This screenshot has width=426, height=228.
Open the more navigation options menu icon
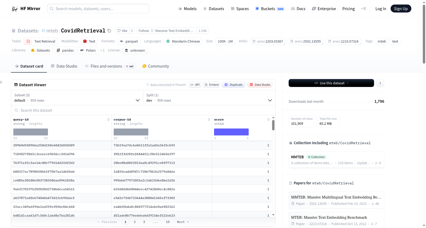pyautogui.click(x=363, y=9)
